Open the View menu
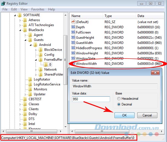 24,9
